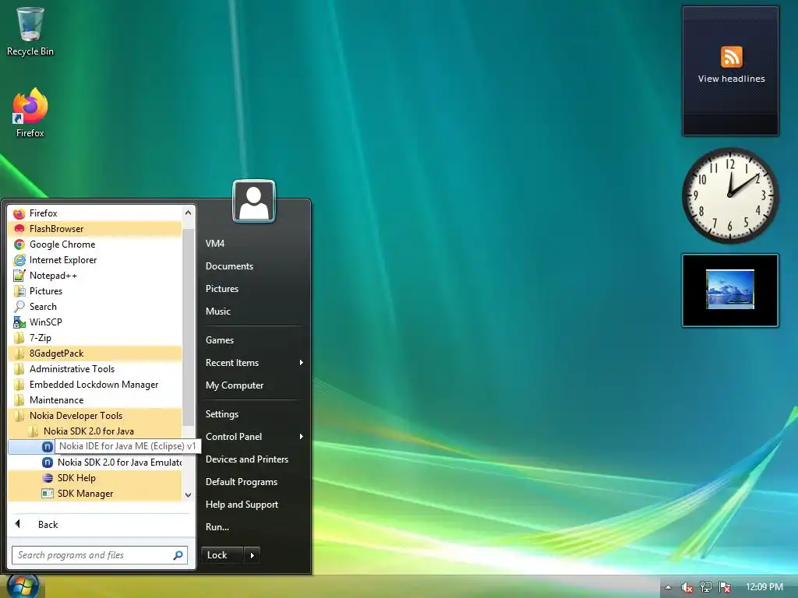The width and height of the screenshot is (798, 598).
Task: Launch Firefox from the desktop shortcut
Action: [30, 113]
